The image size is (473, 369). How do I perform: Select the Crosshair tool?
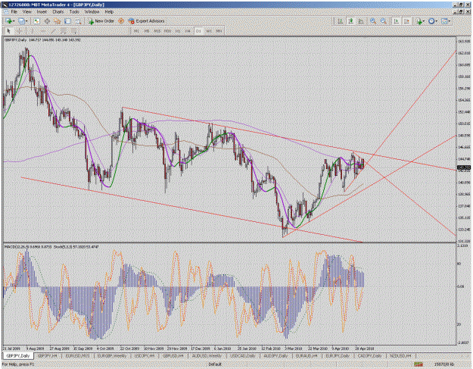(x=20, y=31)
